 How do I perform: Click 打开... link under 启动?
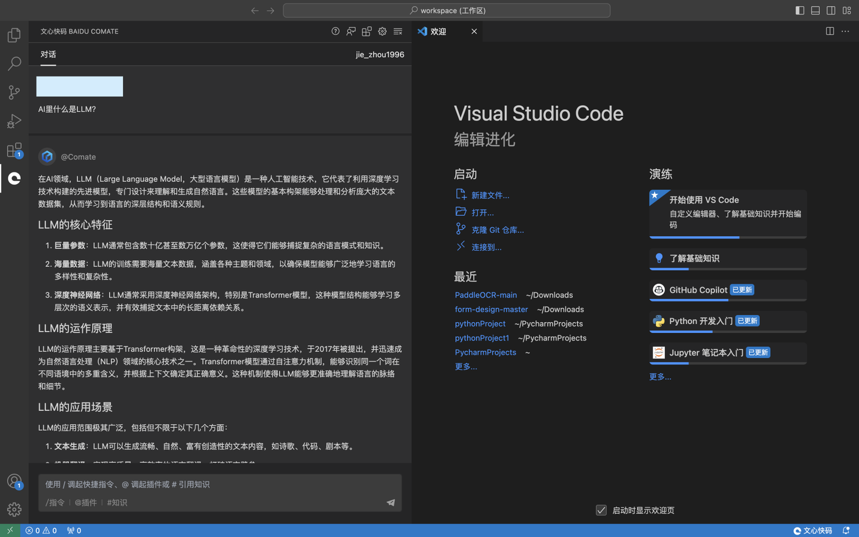(483, 212)
